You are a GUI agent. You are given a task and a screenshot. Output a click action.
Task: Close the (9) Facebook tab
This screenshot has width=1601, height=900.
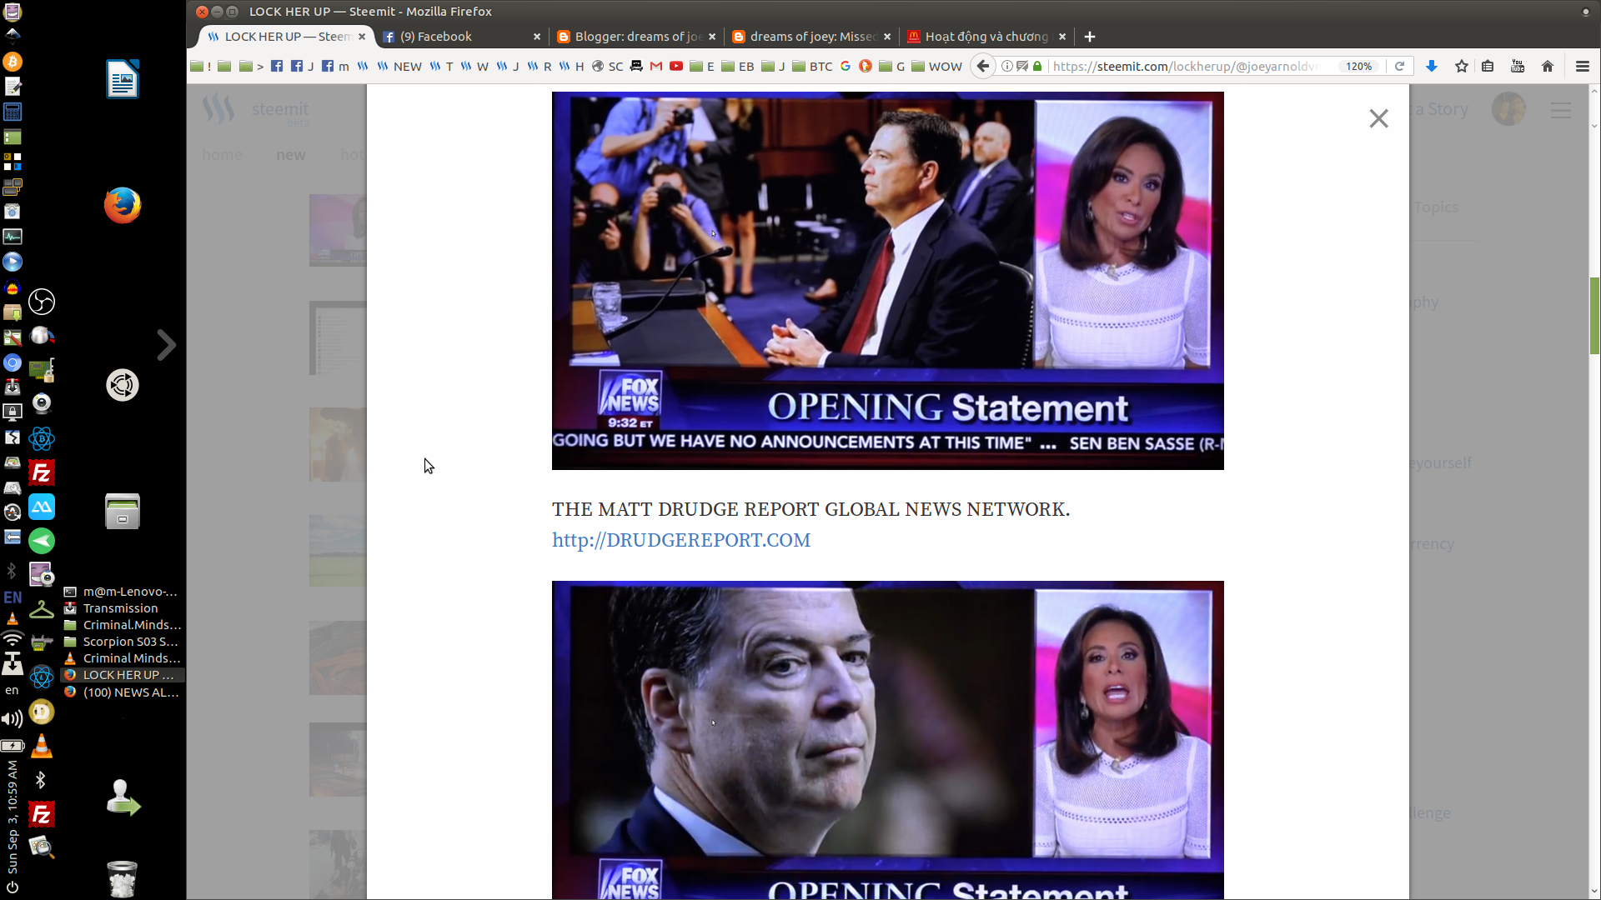click(537, 37)
